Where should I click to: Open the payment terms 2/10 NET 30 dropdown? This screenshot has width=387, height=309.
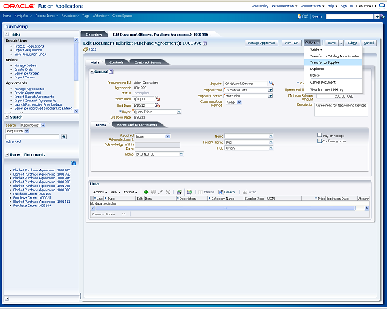click(x=181, y=154)
